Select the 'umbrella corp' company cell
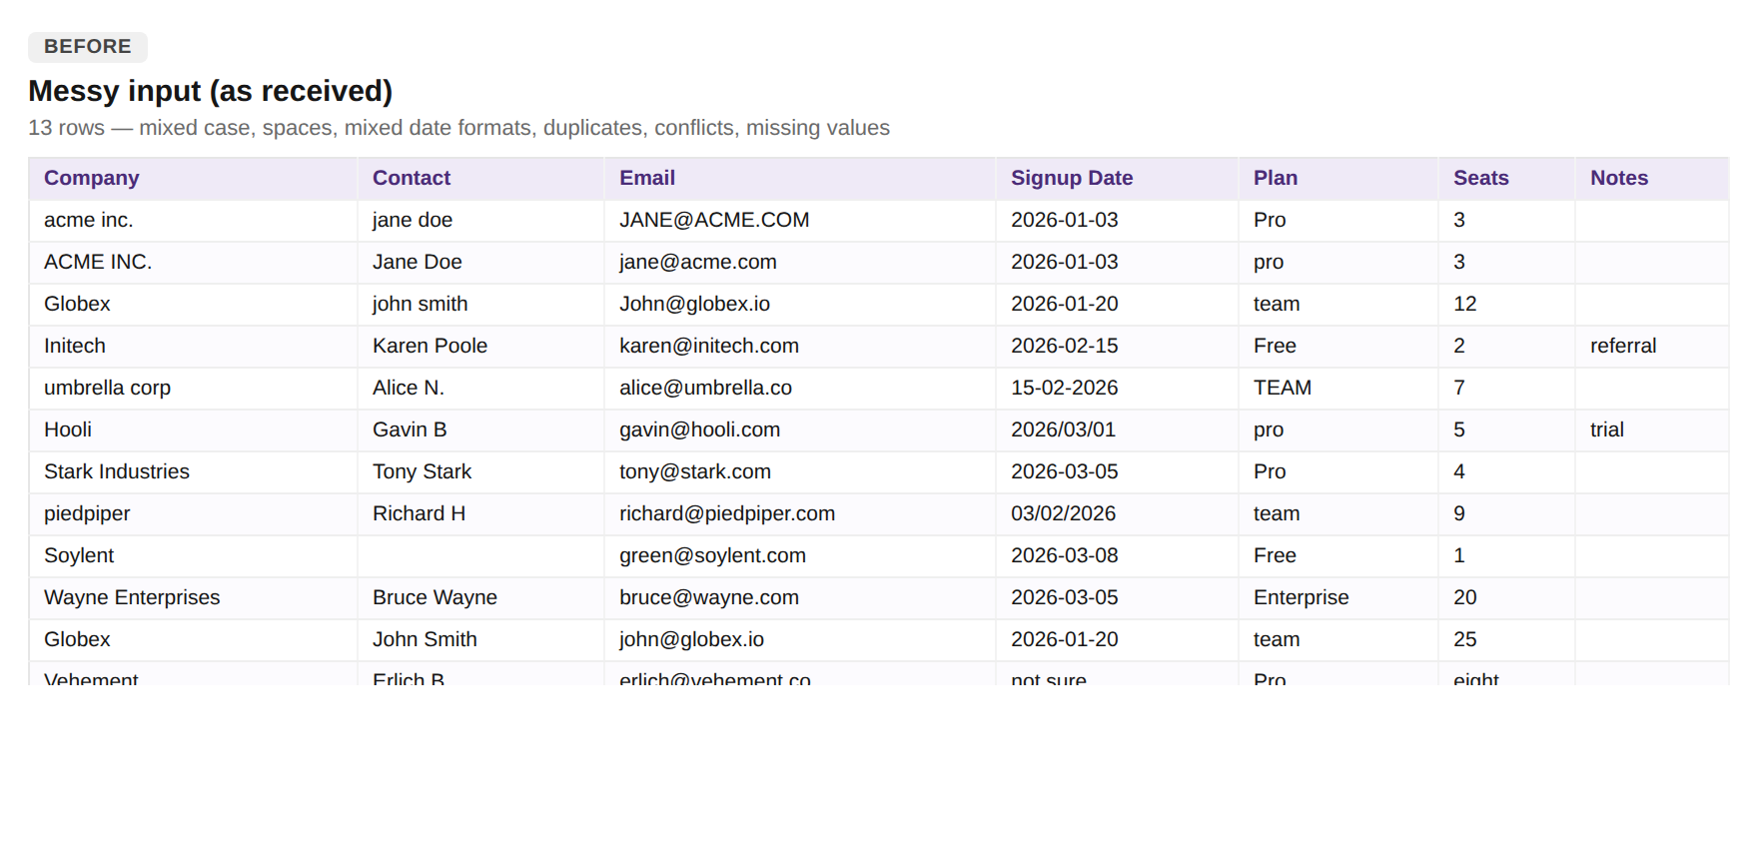1758x859 pixels. pyautogui.click(x=193, y=389)
